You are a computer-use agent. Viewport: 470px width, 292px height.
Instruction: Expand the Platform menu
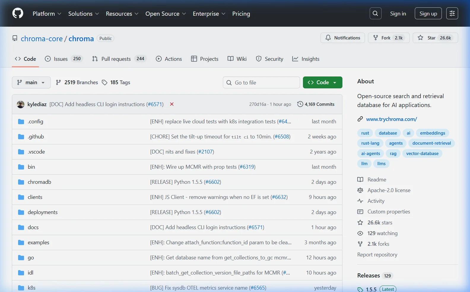47,14
